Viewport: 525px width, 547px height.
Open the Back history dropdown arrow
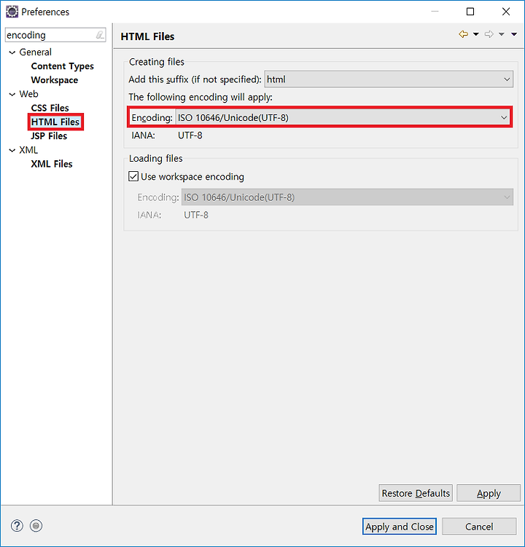(475, 34)
